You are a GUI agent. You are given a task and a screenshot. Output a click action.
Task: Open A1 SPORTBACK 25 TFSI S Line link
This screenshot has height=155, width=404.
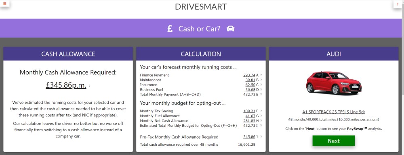tap(334, 112)
